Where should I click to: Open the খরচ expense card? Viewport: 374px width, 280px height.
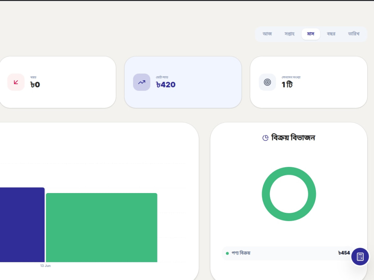click(58, 82)
